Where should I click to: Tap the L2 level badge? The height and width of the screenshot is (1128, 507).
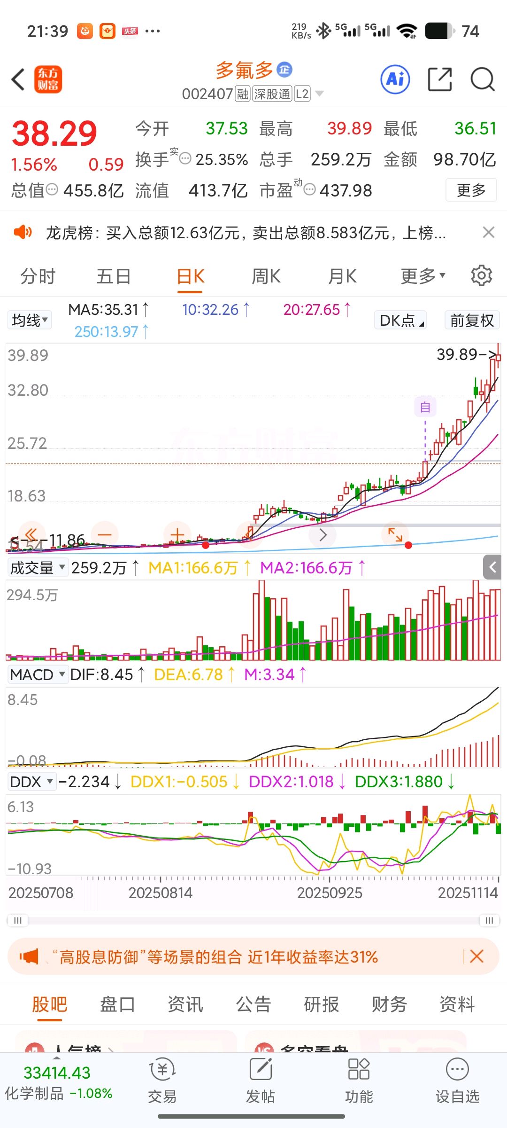[302, 94]
